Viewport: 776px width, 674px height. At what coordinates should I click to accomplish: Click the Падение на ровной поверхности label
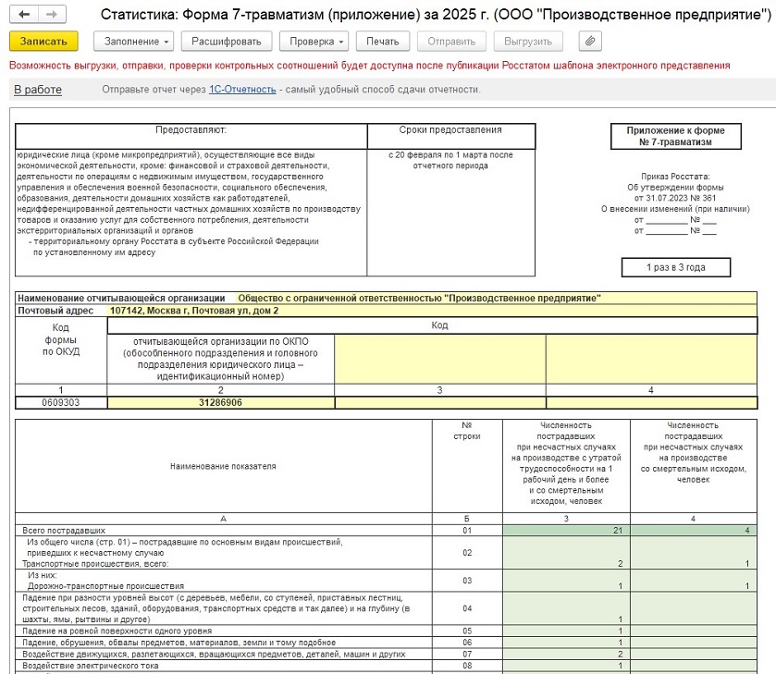[x=117, y=631]
